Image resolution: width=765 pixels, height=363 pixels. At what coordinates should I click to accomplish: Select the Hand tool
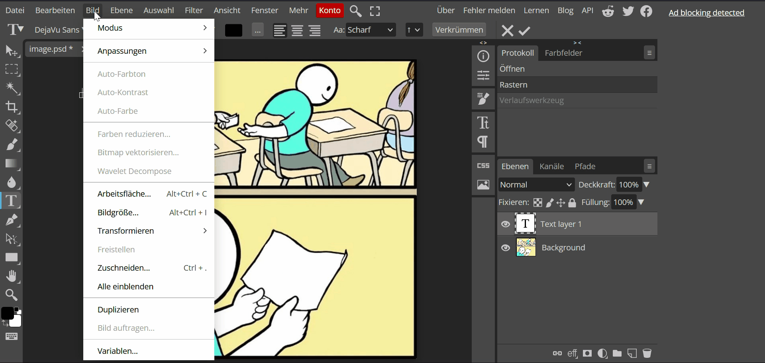(12, 276)
